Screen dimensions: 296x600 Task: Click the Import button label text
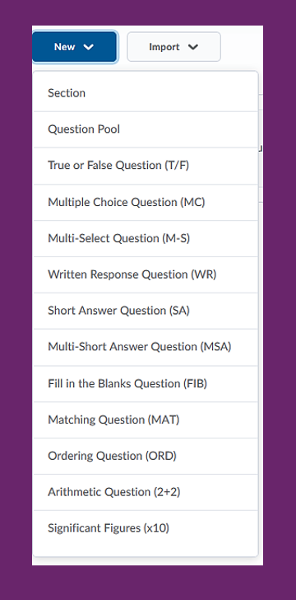click(164, 47)
